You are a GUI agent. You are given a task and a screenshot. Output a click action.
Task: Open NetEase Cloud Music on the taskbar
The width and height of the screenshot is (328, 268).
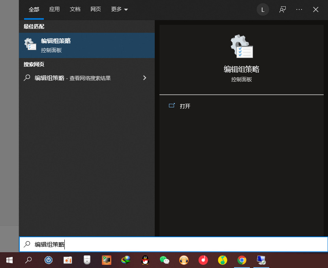point(203,260)
